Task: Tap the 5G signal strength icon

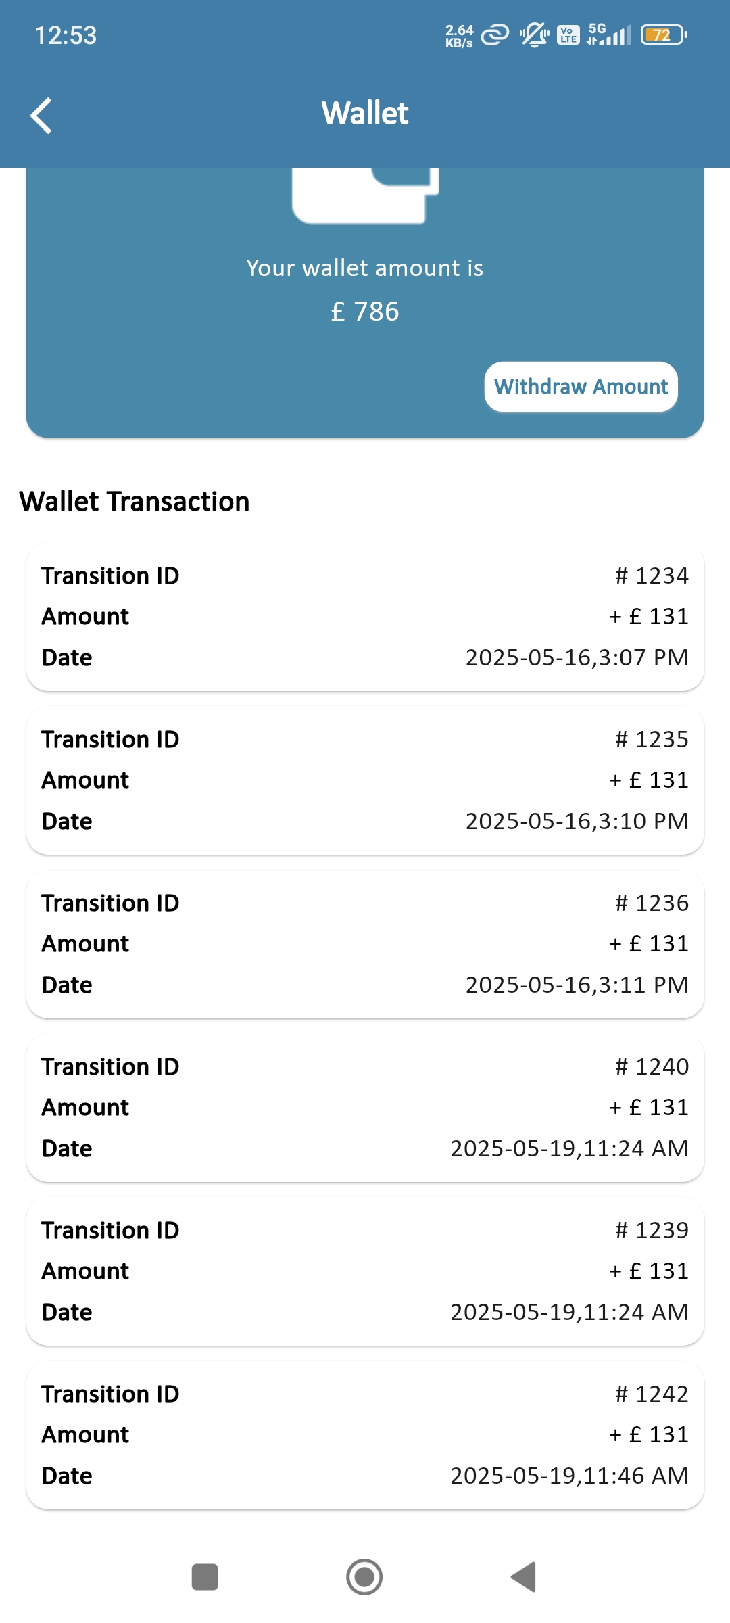Action: [609, 34]
